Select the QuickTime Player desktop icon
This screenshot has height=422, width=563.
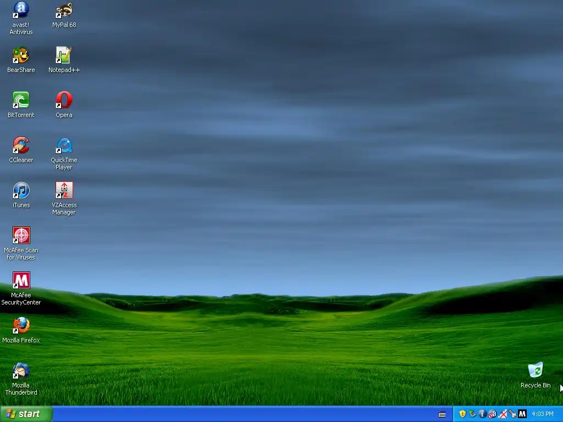[64, 154]
